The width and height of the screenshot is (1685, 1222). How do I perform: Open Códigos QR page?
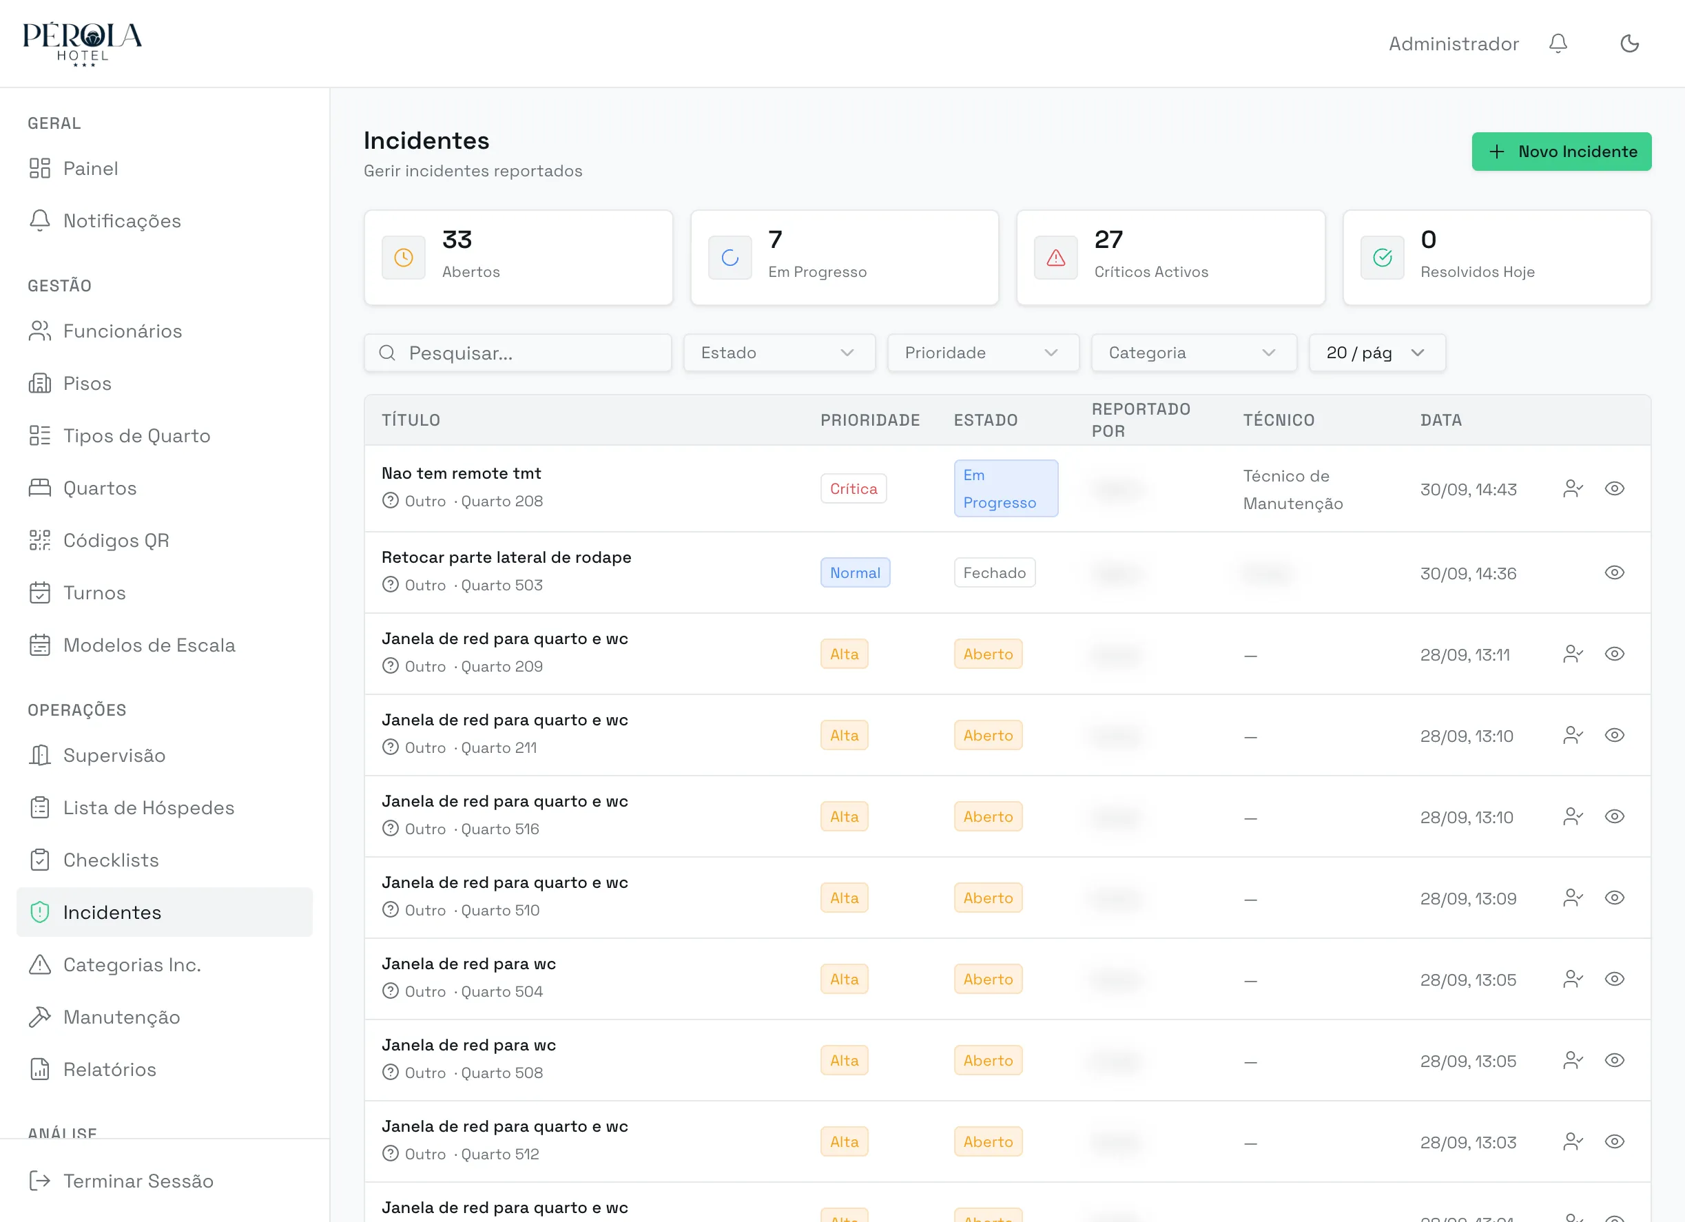(164, 540)
